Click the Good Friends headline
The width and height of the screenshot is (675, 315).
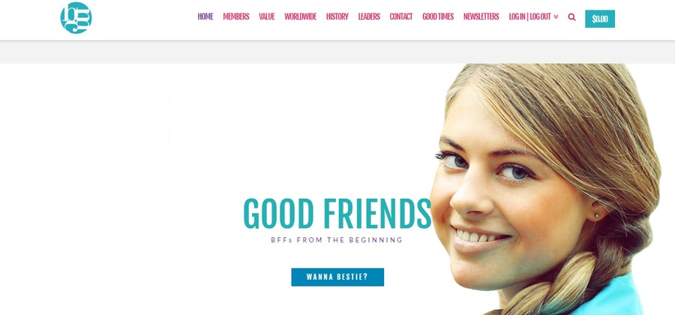click(x=337, y=214)
